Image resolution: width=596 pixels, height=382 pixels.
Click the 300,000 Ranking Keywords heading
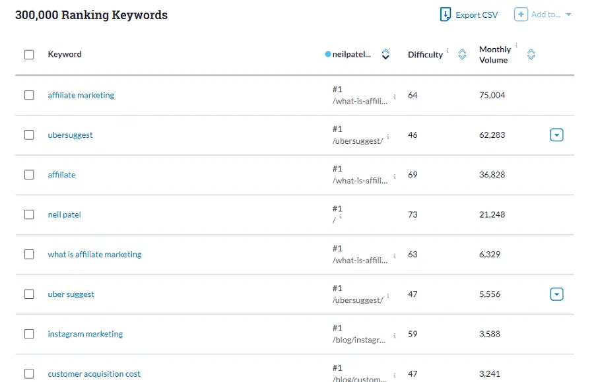tap(91, 15)
